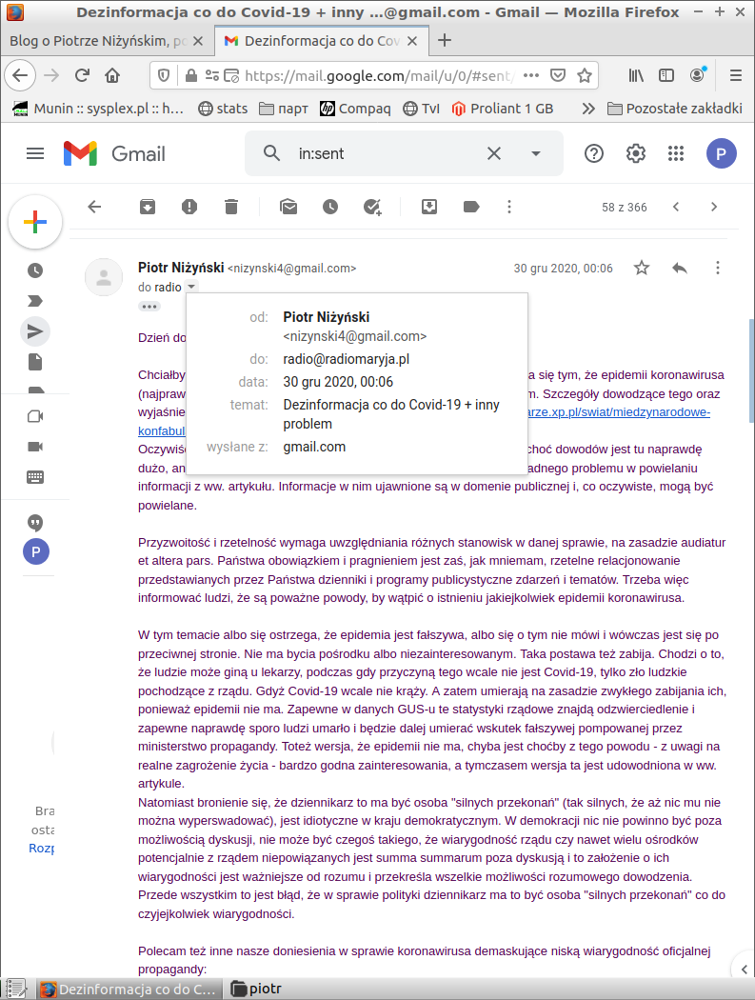Save page to Pocket
This screenshot has height=1000, width=755.
(558, 75)
